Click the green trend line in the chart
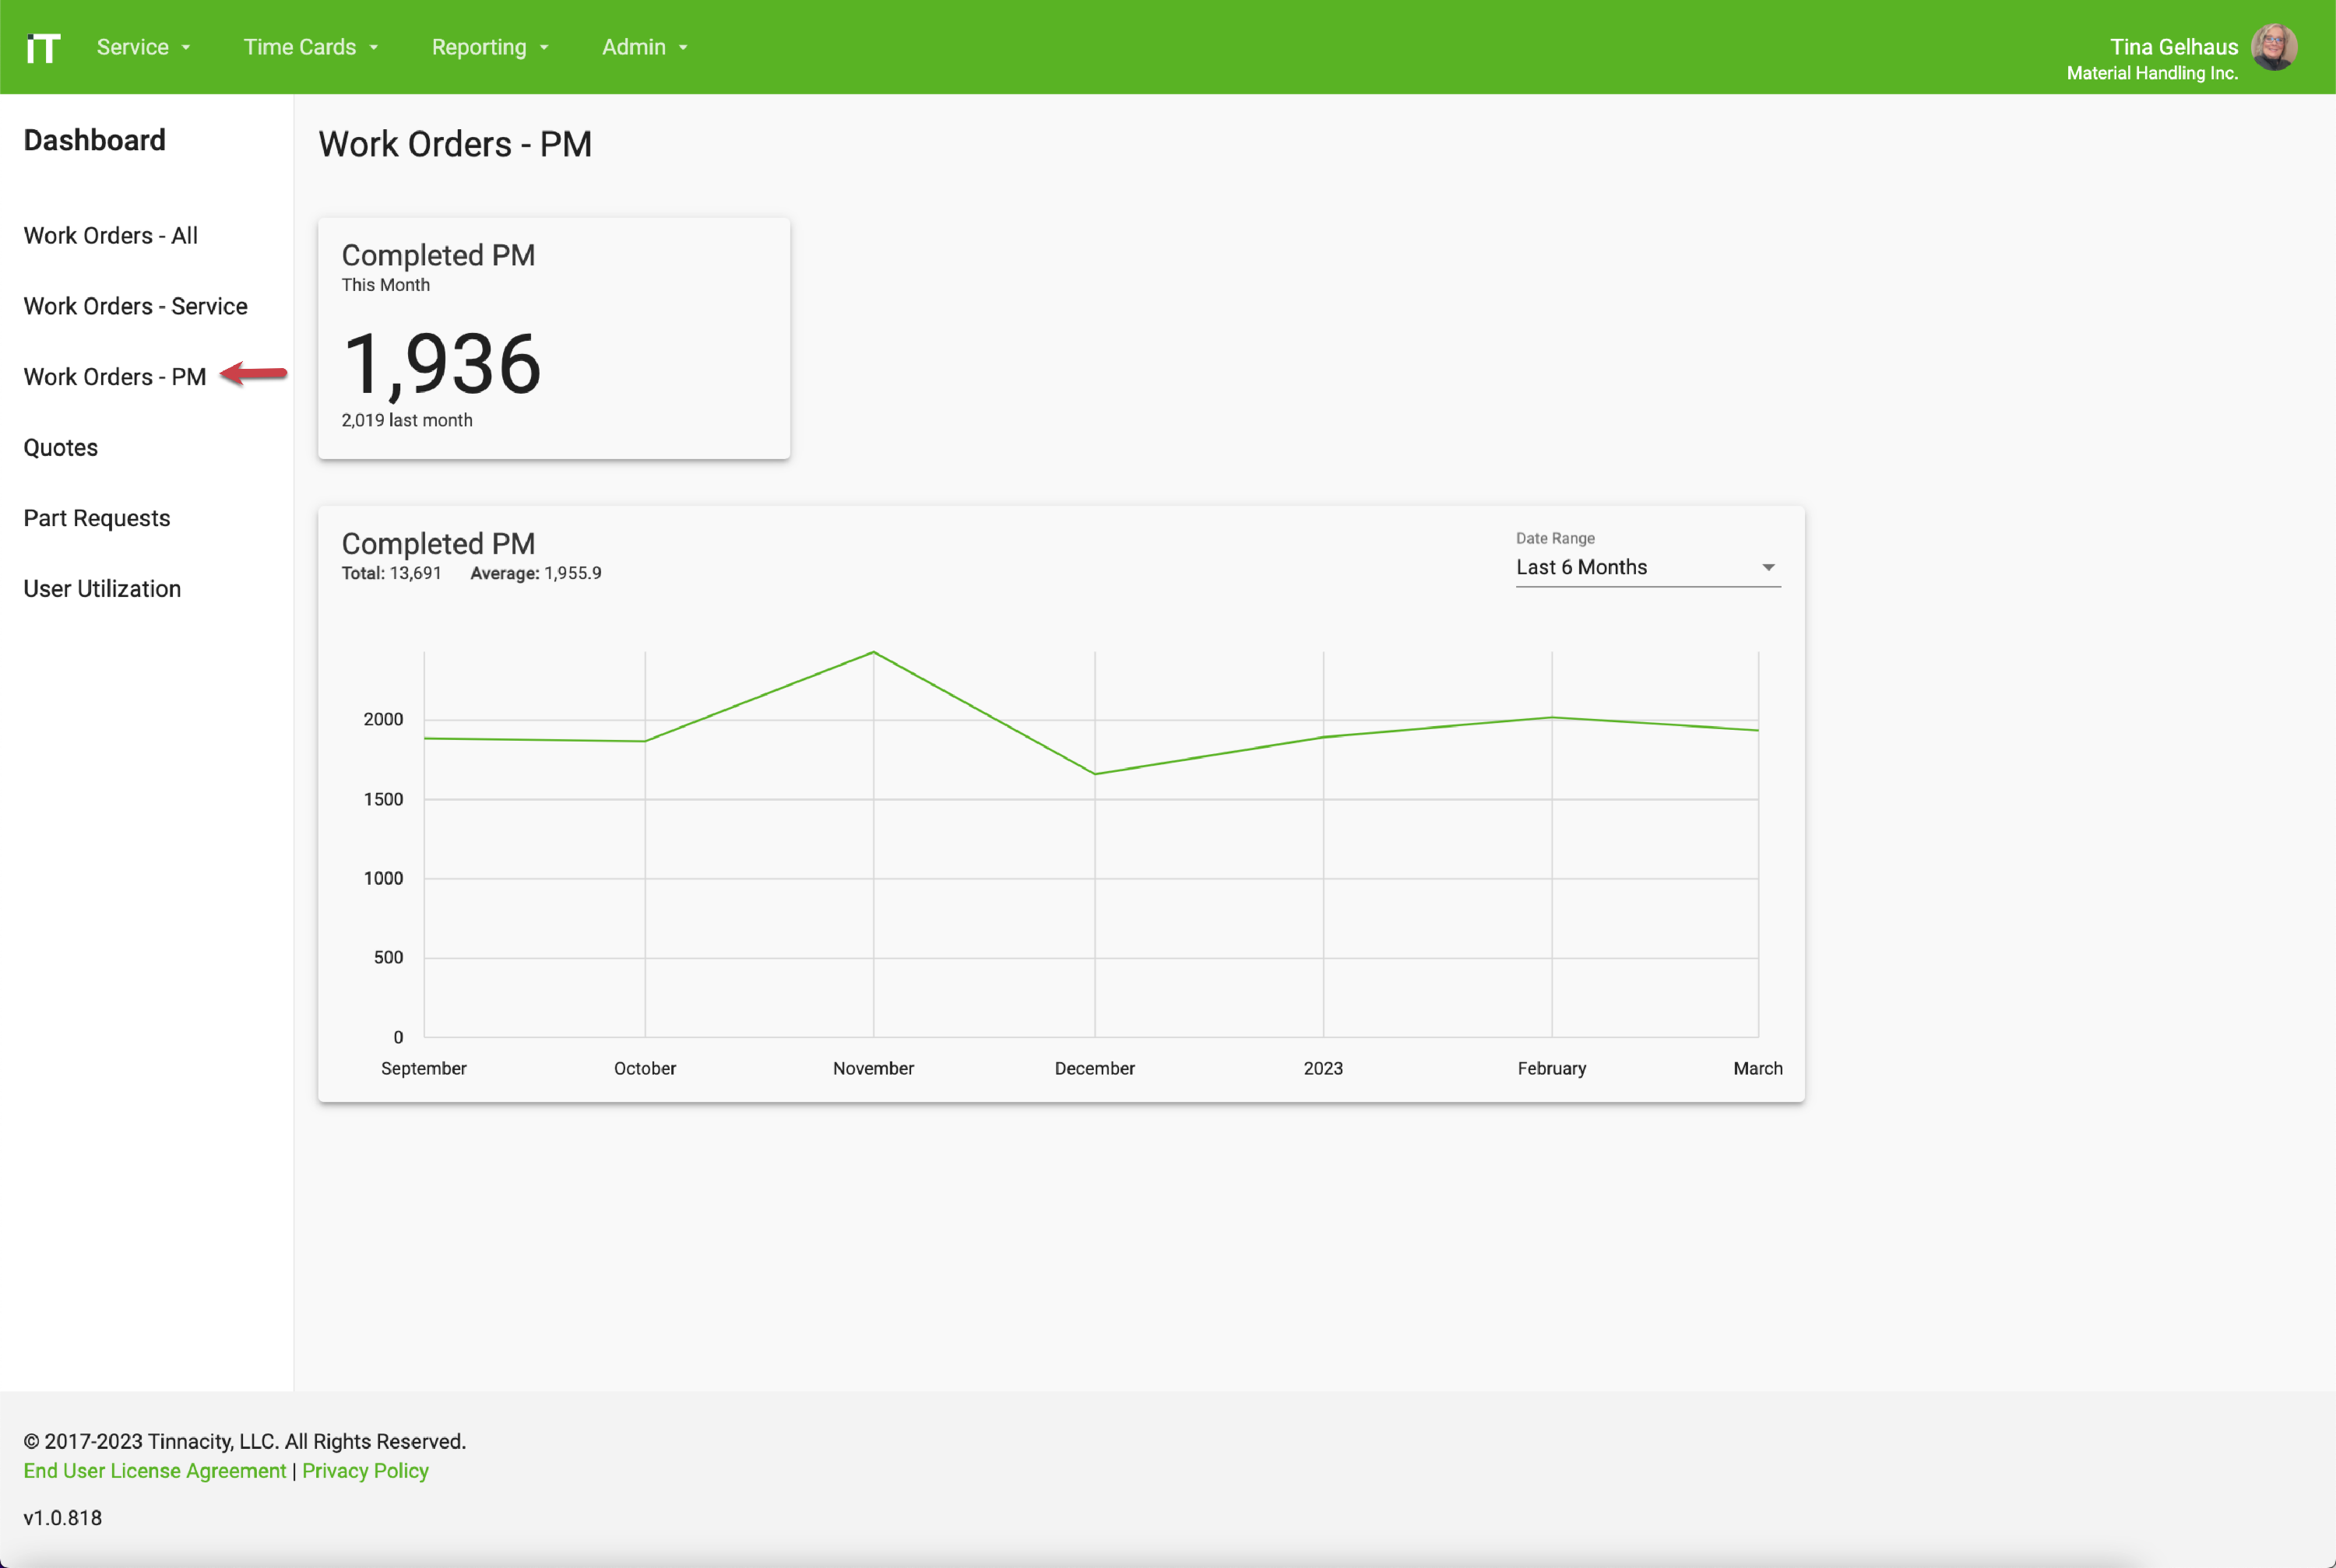 [874, 653]
